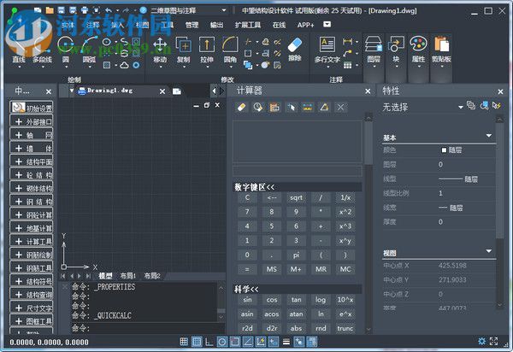Click the full screen icon in status bar
Screen dimensions: 513x352
click(x=493, y=342)
